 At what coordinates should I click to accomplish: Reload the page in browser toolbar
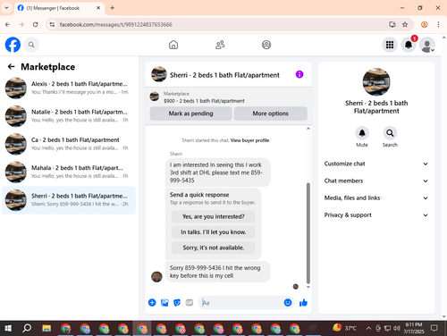click(x=36, y=24)
